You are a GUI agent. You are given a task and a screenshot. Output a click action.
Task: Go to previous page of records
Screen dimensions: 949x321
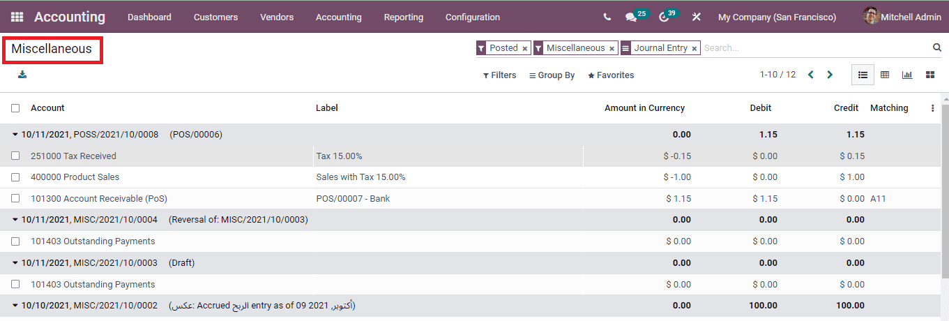point(811,75)
